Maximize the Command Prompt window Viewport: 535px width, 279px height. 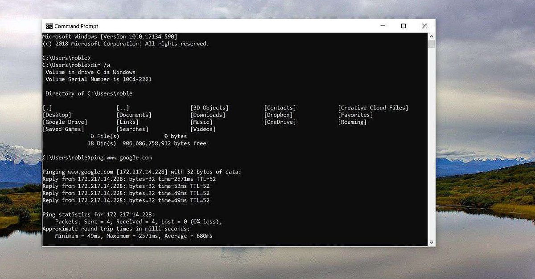(403, 26)
